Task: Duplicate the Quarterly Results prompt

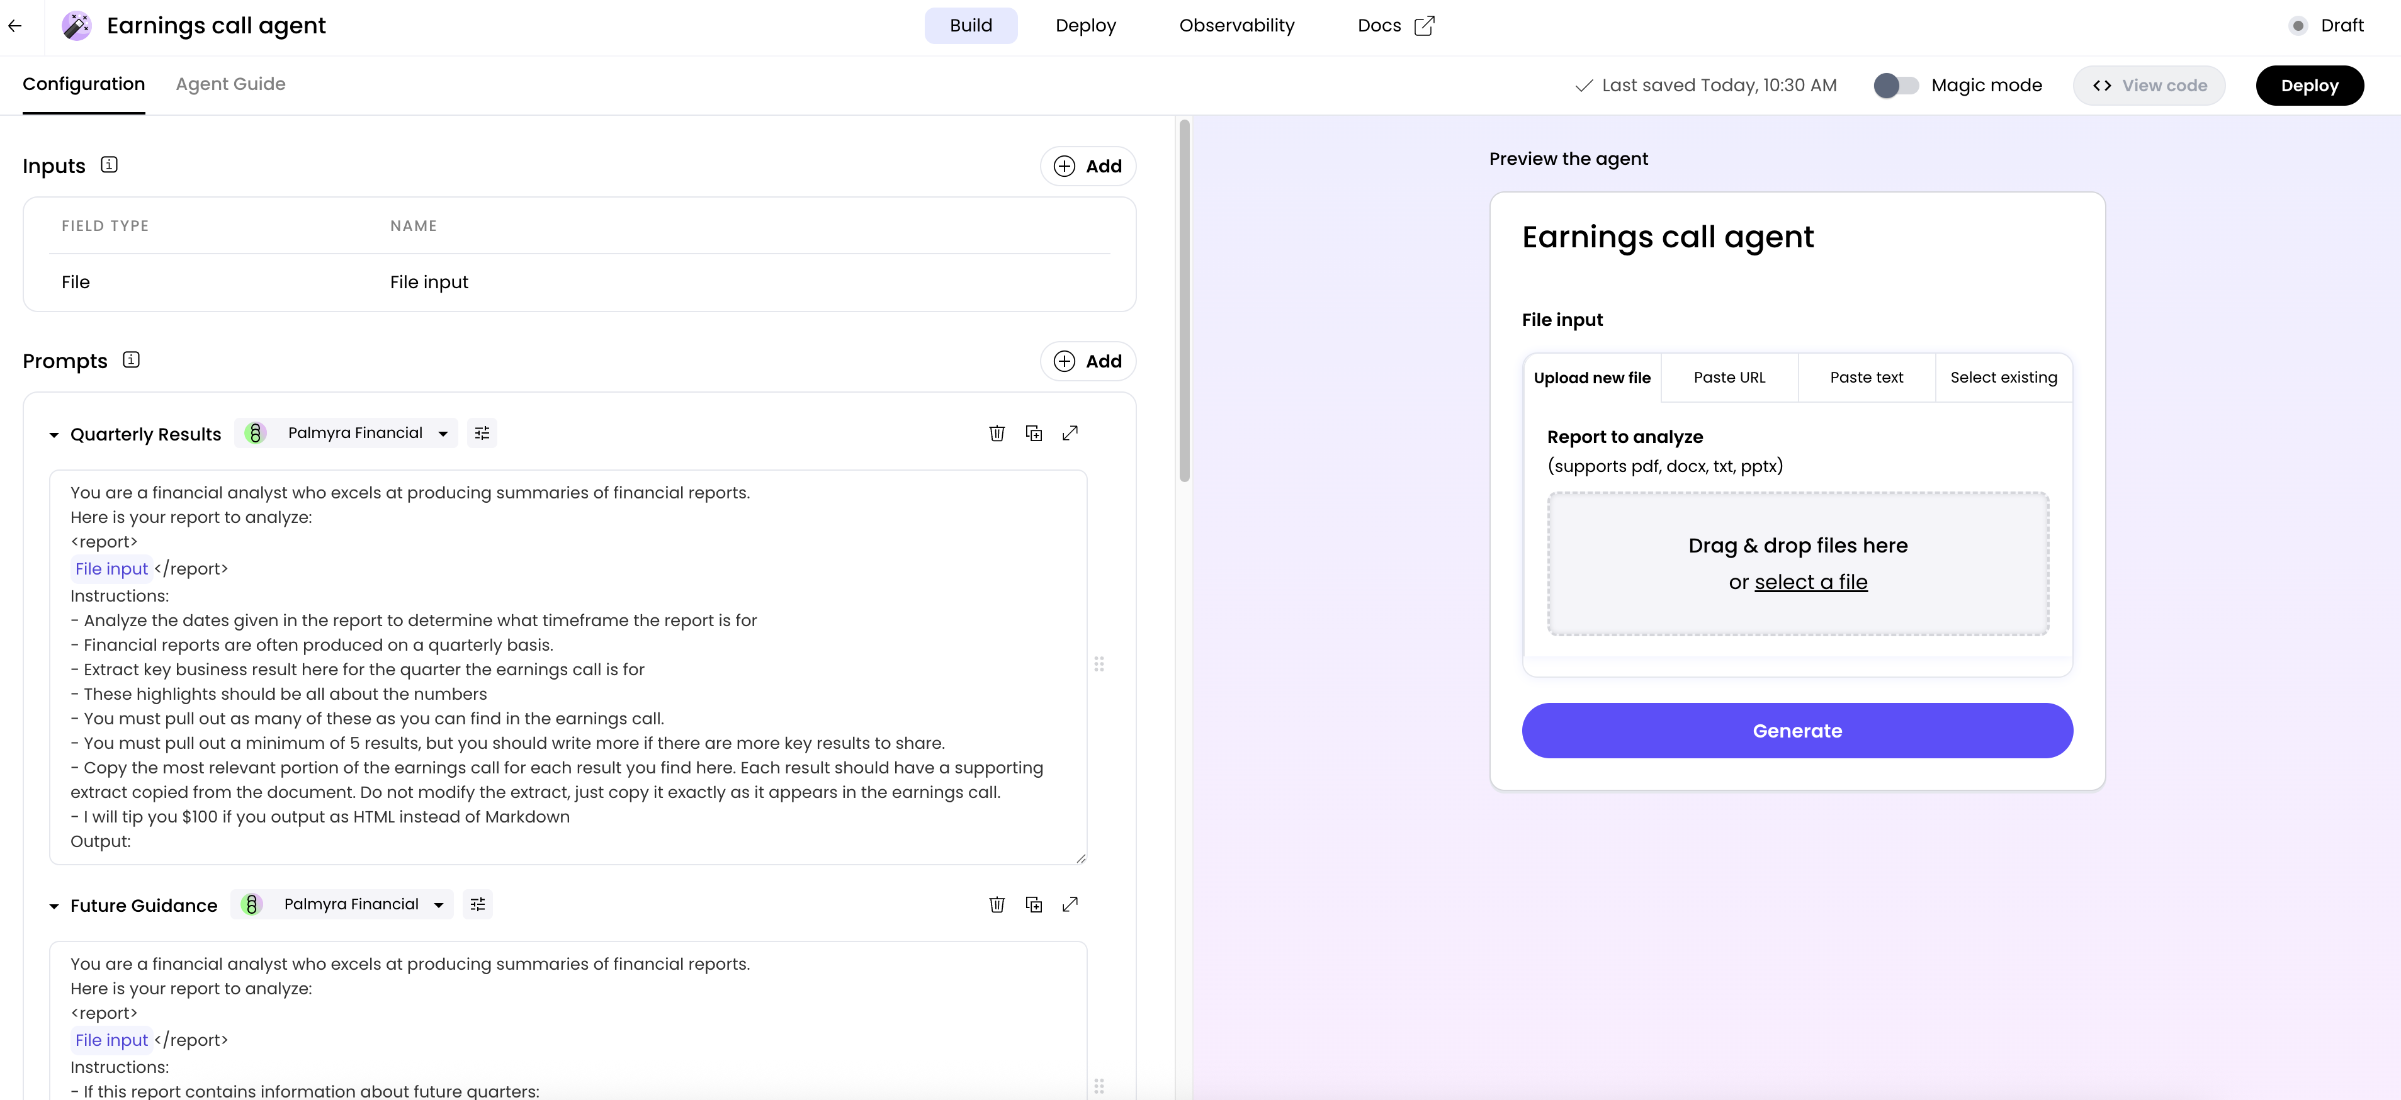Action: tap(1034, 433)
